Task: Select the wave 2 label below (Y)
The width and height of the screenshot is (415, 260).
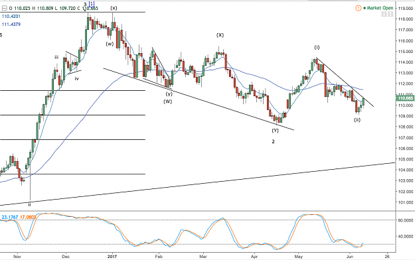Action: (273, 142)
